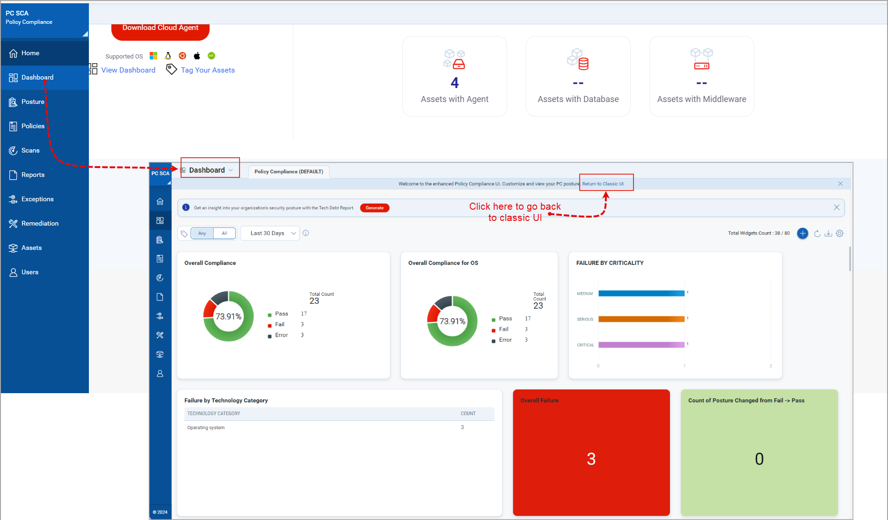Click the Assets cube icon in mini sidebar

click(160, 354)
